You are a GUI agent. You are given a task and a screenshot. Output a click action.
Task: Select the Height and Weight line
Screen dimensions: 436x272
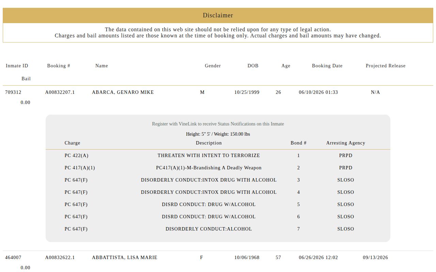click(x=218, y=134)
